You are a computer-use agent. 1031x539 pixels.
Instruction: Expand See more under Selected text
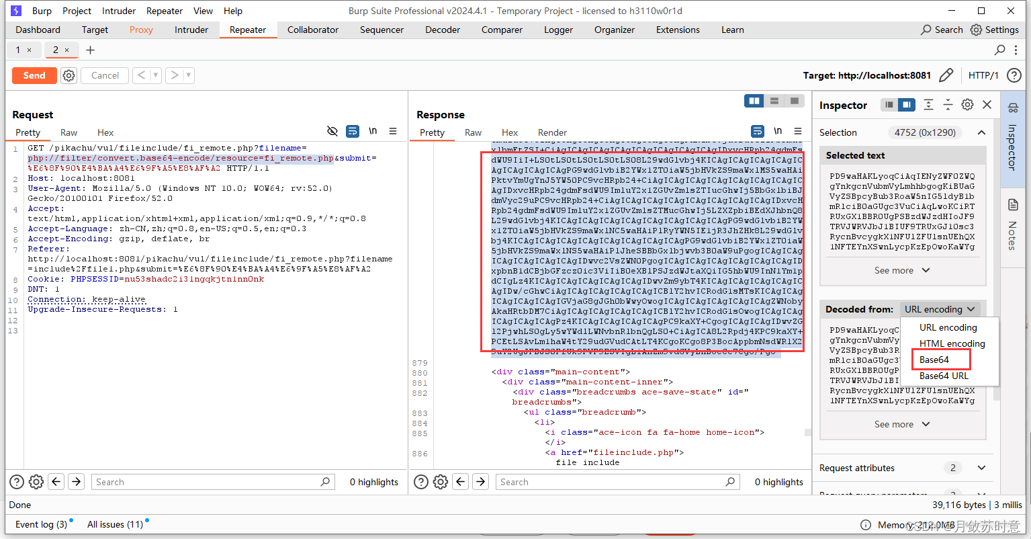[902, 270]
